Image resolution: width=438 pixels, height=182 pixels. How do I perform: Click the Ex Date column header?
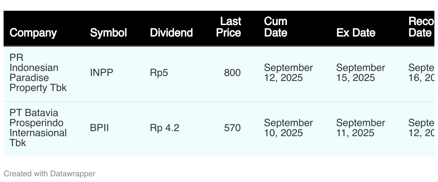click(x=356, y=33)
